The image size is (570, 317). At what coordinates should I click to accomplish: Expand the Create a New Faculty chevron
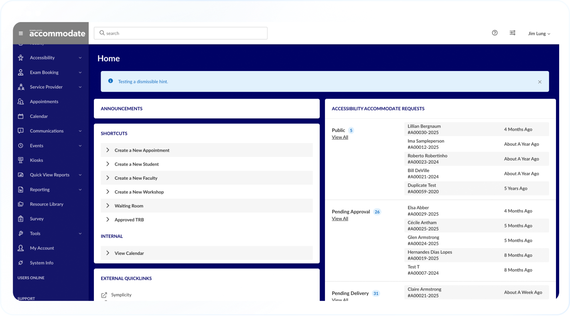(108, 178)
